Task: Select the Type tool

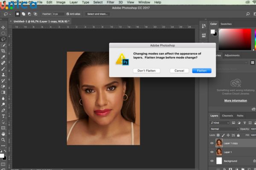Action: pyautogui.click(x=3, y=116)
